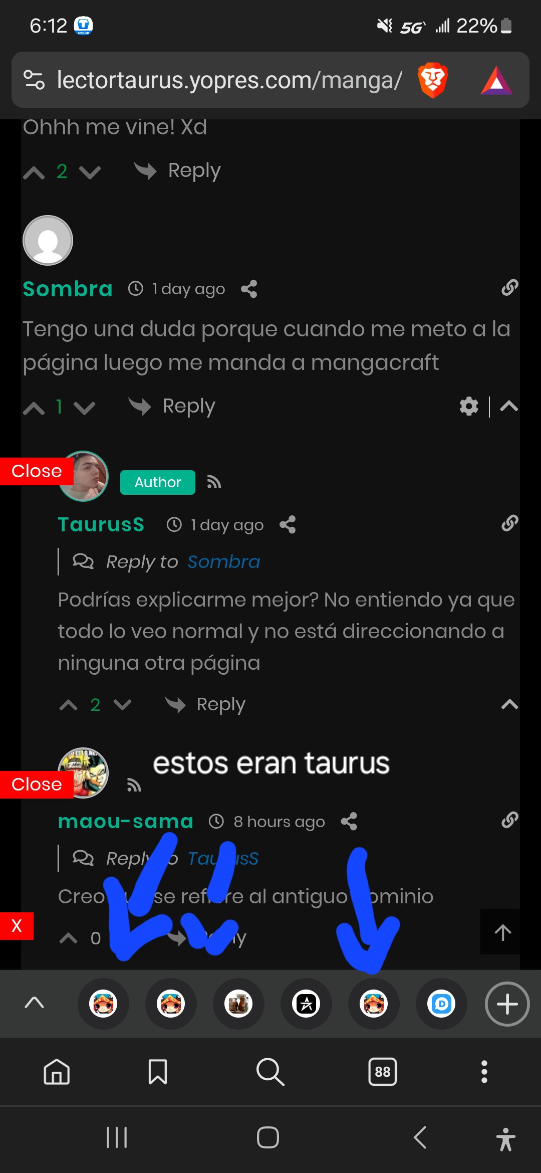Collapse the TaurusS reply thread

click(x=509, y=704)
